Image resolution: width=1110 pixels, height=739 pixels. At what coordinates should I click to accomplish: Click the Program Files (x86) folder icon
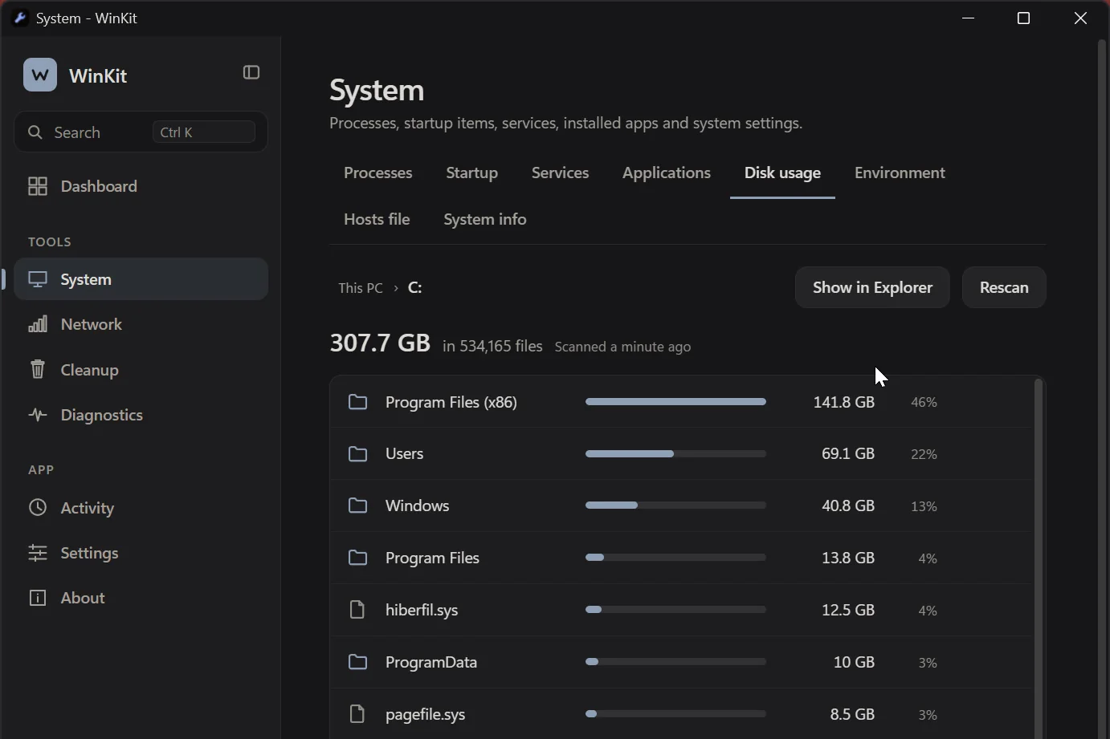pyautogui.click(x=357, y=402)
